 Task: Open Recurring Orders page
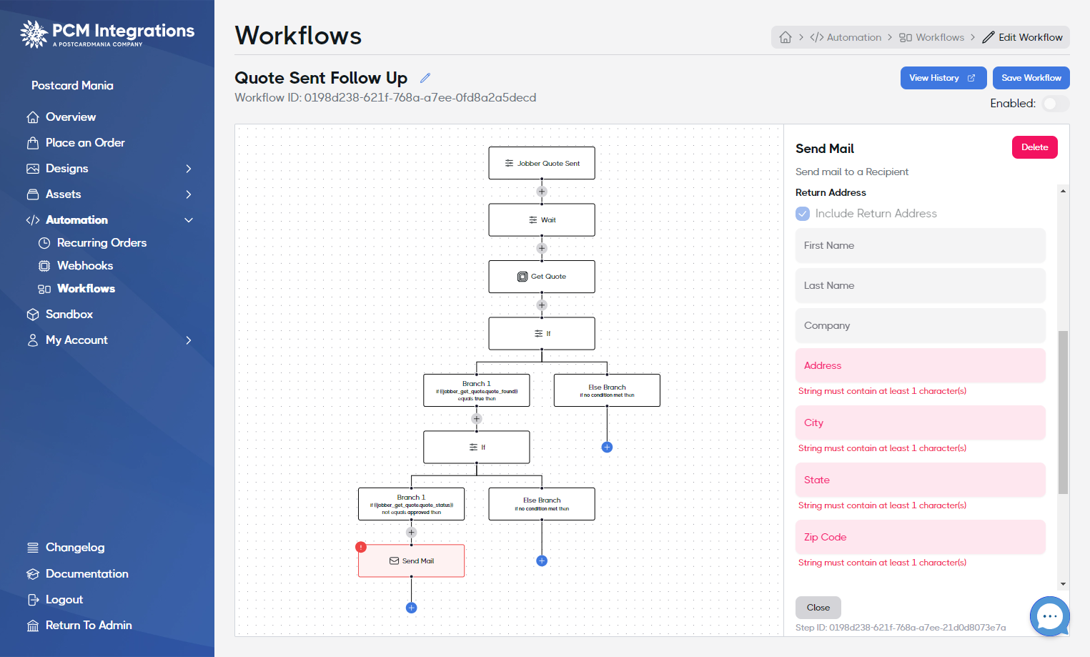click(101, 243)
